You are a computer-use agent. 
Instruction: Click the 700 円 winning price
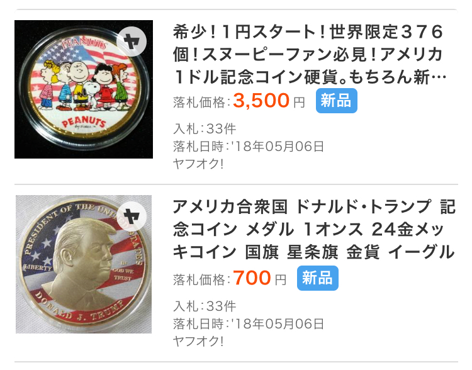(259, 278)
